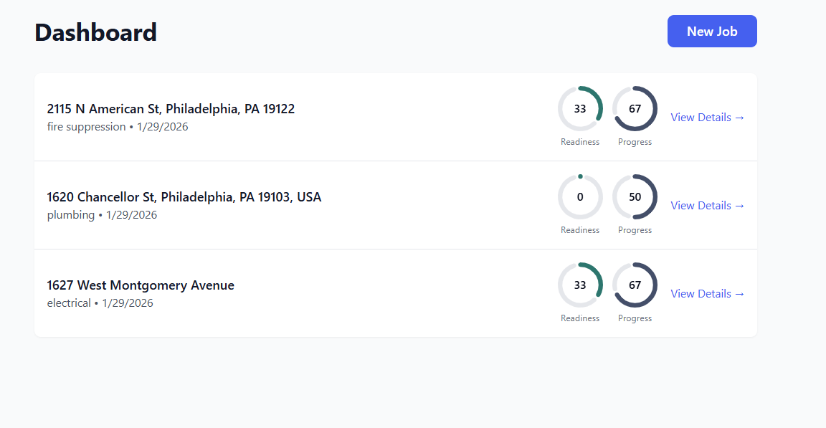This screenshot has height=428, width=826.
Task: Click the date 1/29/2026 on the electrical job
Action: click(x=130, y=303)
